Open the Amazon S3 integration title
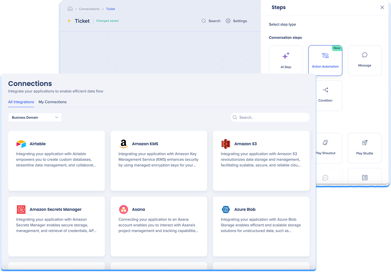 point(246,144)
